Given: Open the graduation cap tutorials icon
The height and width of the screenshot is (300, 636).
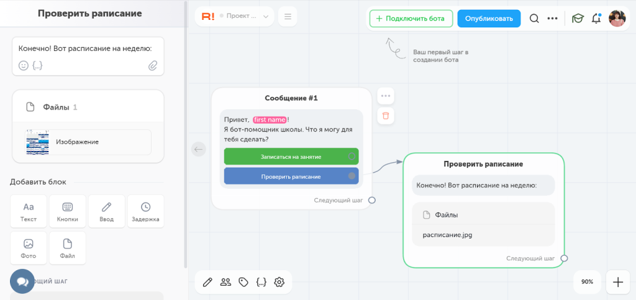Looking at the screenshot, I should coord(578,19).
